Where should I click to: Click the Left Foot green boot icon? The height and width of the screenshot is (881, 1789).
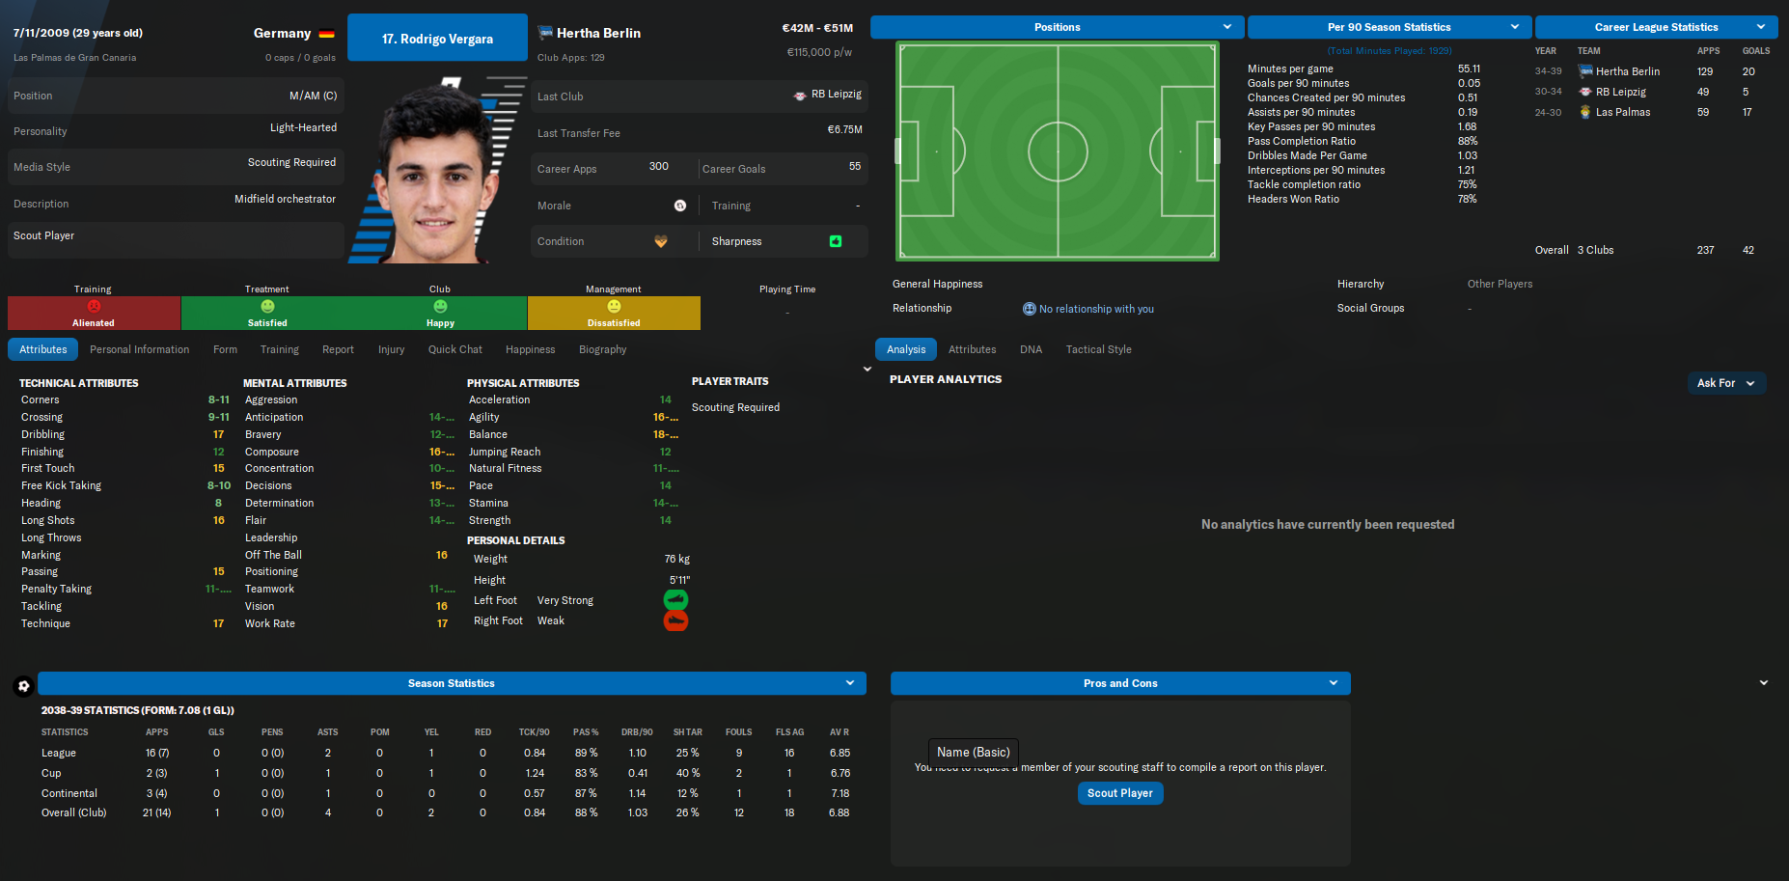coord(675,600)
